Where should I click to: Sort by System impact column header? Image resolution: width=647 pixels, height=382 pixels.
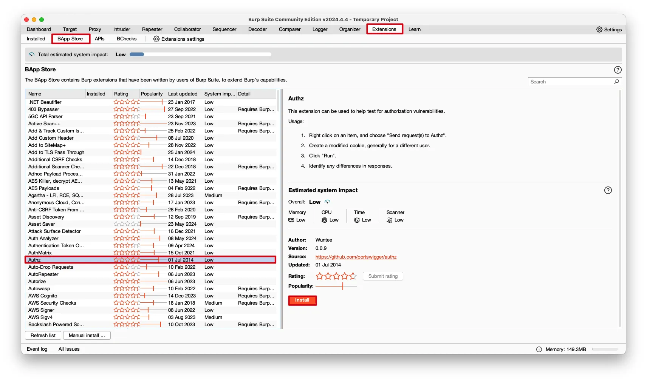tap(220, 94)
